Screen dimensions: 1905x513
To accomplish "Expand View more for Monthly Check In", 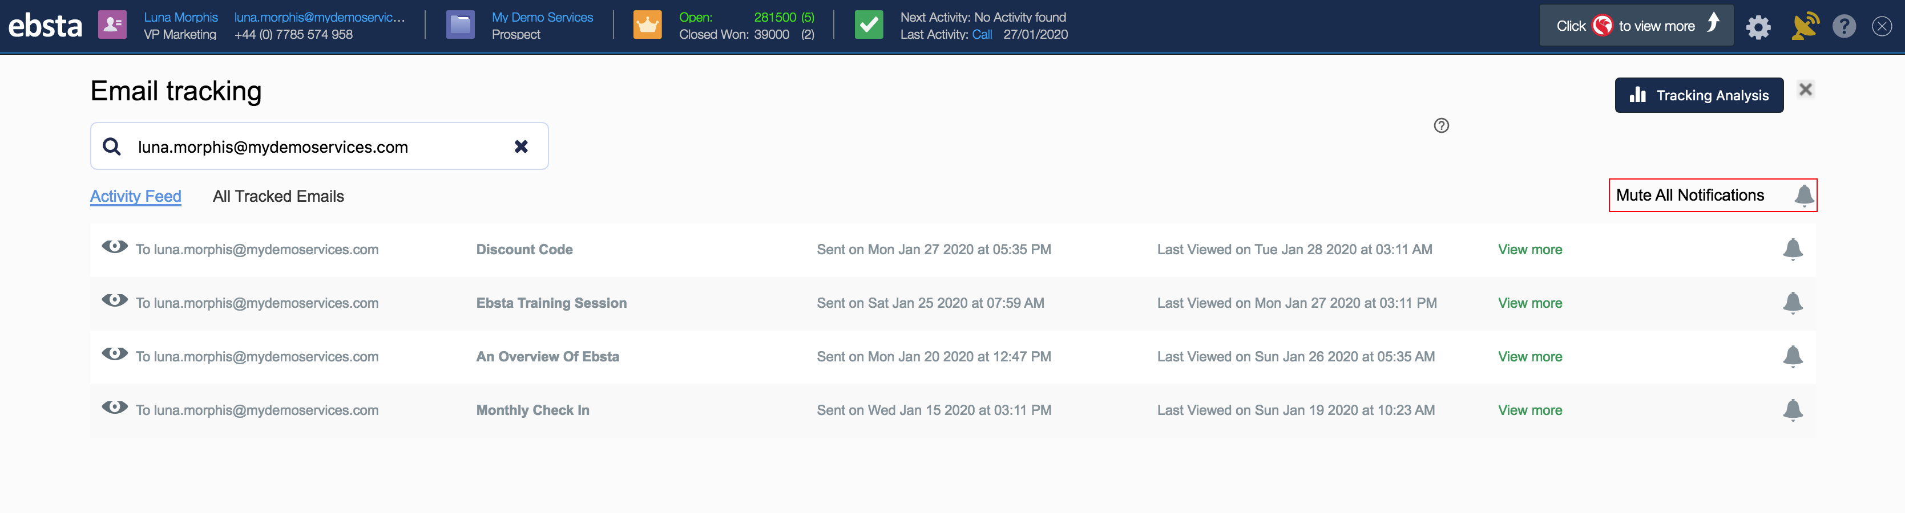I will pyautogui.click(x=1529, y=410).
